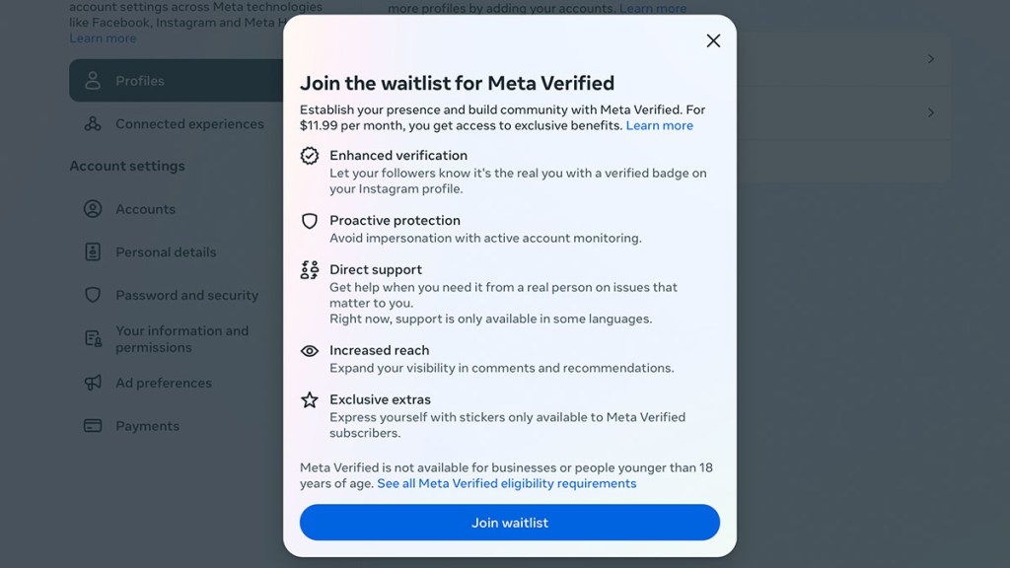
Task: Expand the second account row chevron
Action: coord(930,112)
